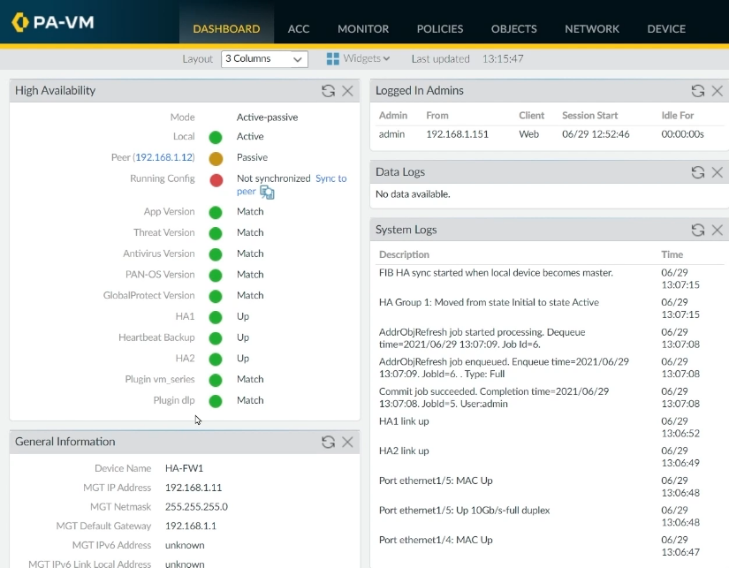Refresh the System Logs widget

click(698, 230)
